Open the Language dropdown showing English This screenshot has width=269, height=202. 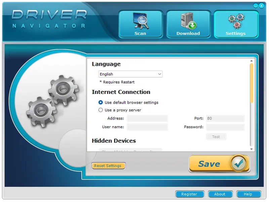pos(130,74)
